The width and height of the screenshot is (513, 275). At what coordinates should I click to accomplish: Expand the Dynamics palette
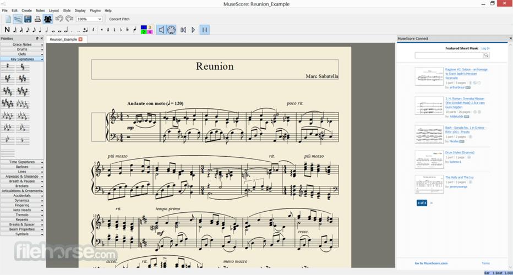[x=22, y=200]
